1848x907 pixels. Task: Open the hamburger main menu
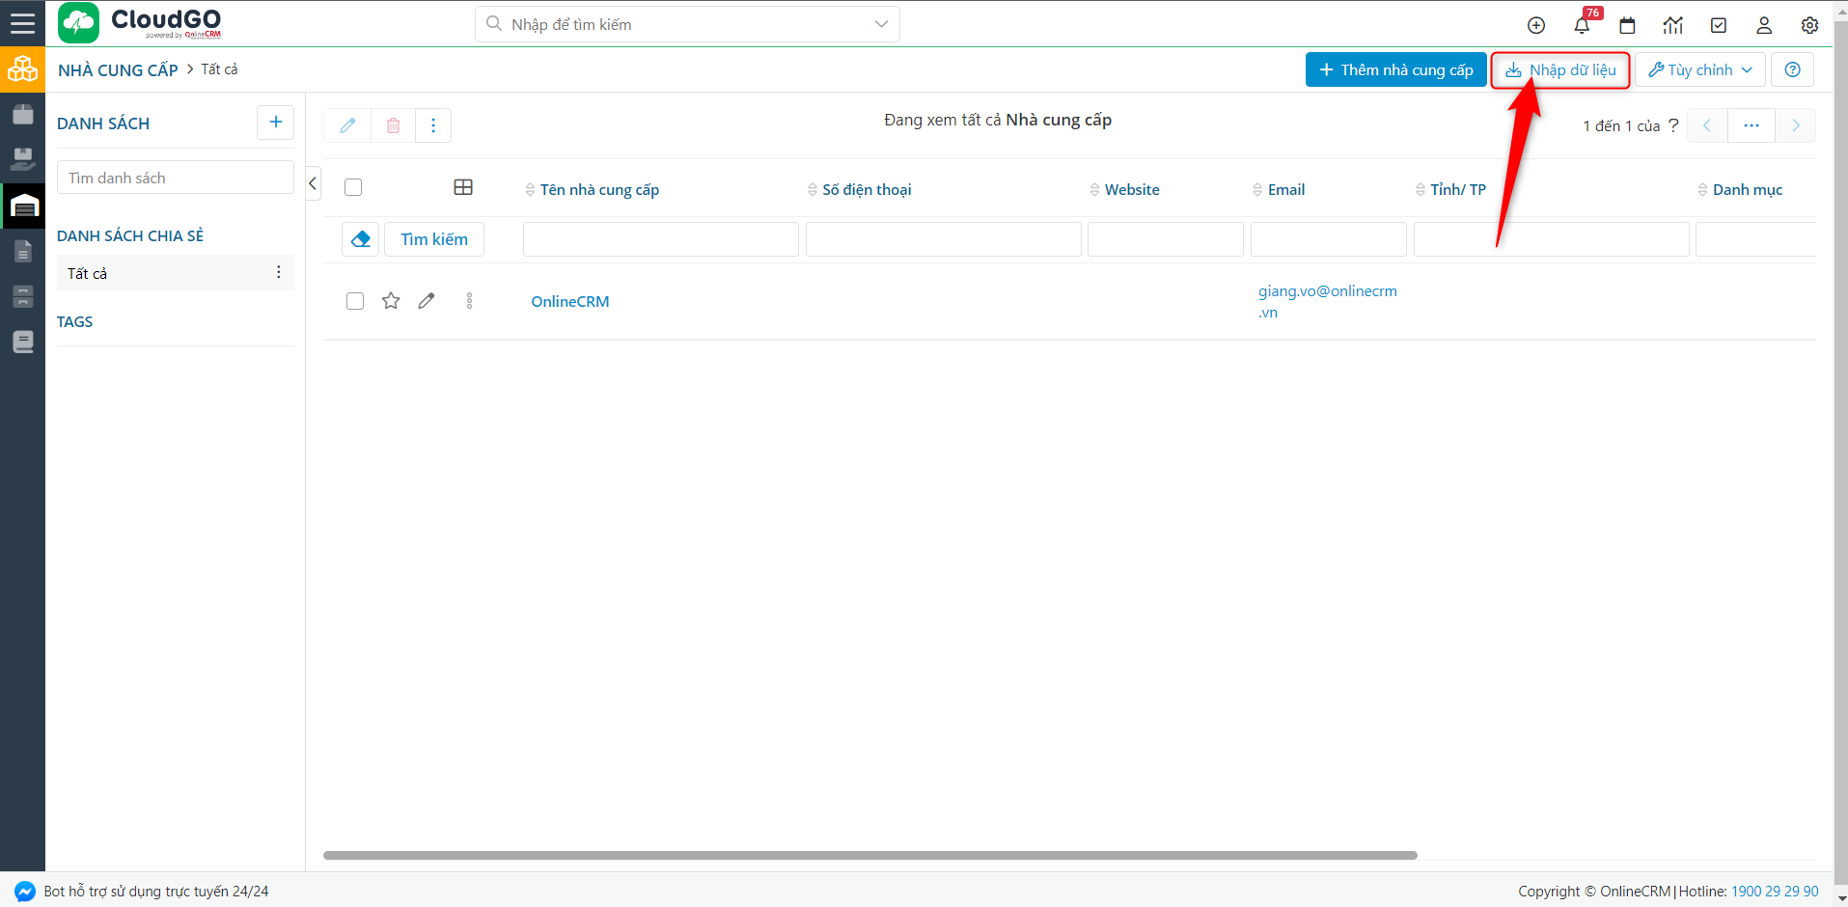point(22,23)
